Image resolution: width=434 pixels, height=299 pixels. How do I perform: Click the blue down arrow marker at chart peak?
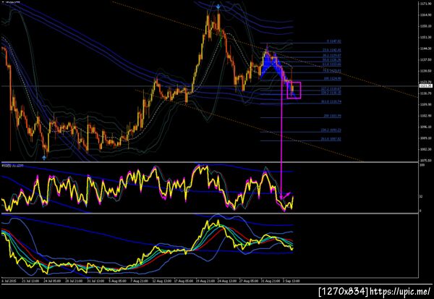tap(218, 7)
